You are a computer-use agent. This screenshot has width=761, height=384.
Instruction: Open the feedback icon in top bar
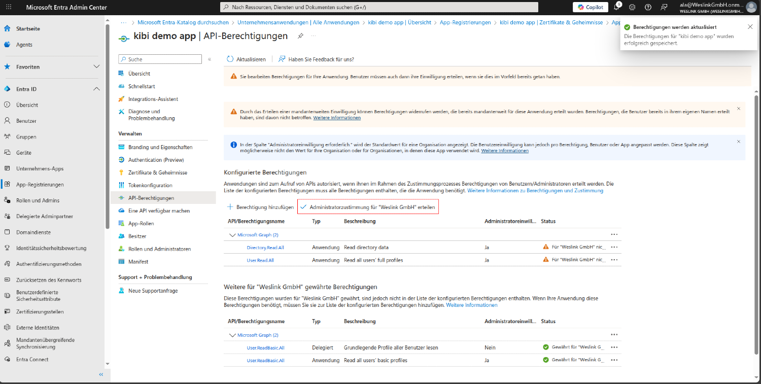(664, 7)
